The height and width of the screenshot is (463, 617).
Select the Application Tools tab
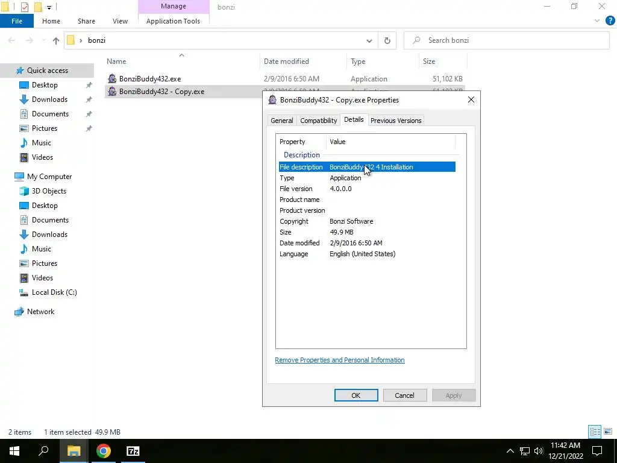click(x=173, y=21)
